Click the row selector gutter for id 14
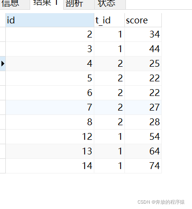This screenshot has width=192, height=209. (3, 166)
